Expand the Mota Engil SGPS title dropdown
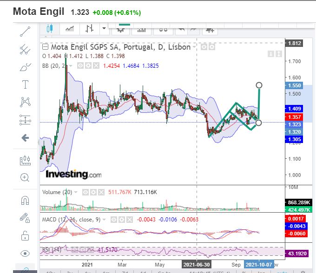This screenshot has height=273, width=316. pos(194,47)
